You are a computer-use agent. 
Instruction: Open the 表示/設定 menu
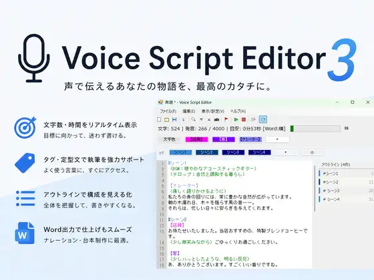point(213,111)
